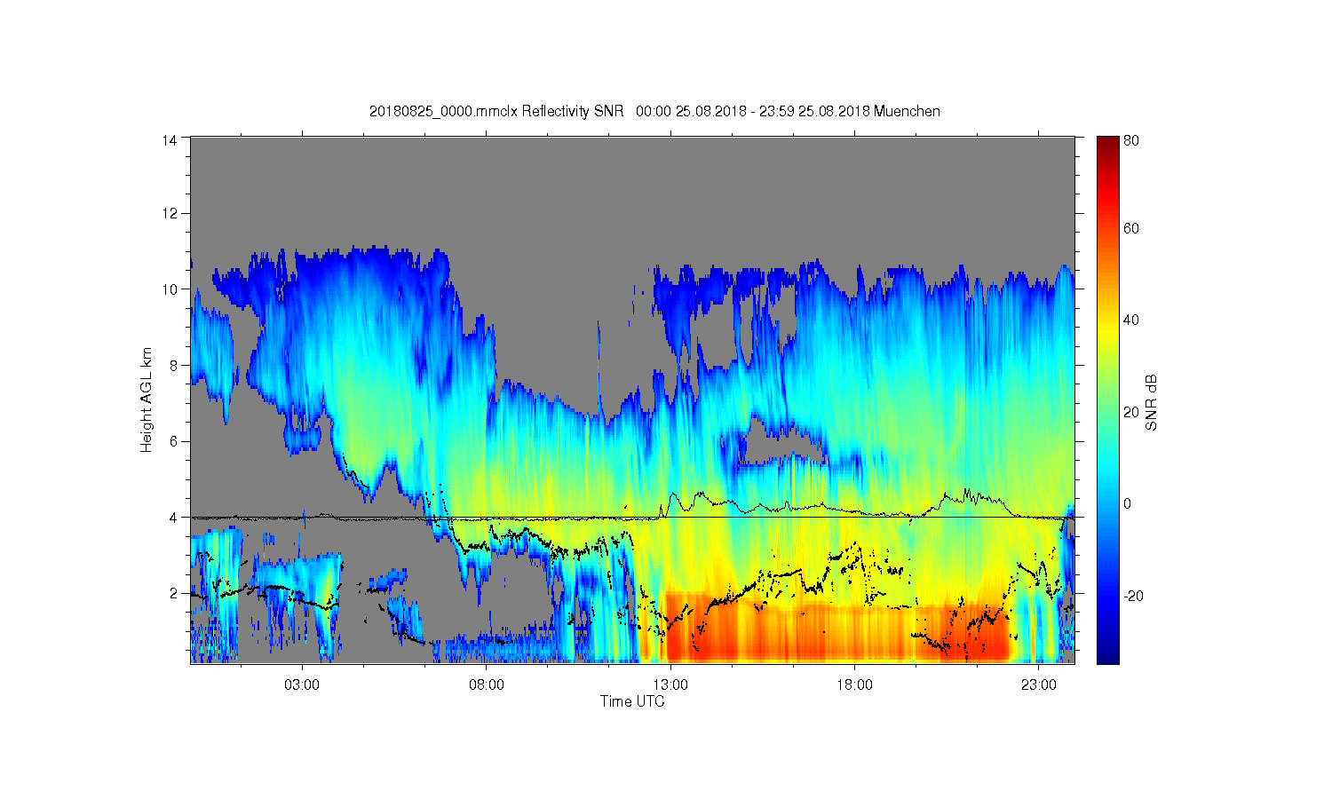
Task: Click the colorbar tick label 80
Action: coord(1131,140)
